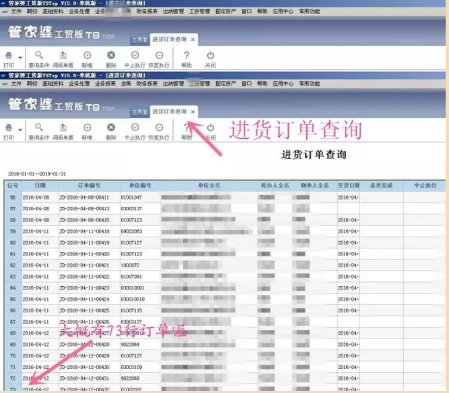
Task: Close the 进货订单查询 tab in the background window
Action: 193,40
